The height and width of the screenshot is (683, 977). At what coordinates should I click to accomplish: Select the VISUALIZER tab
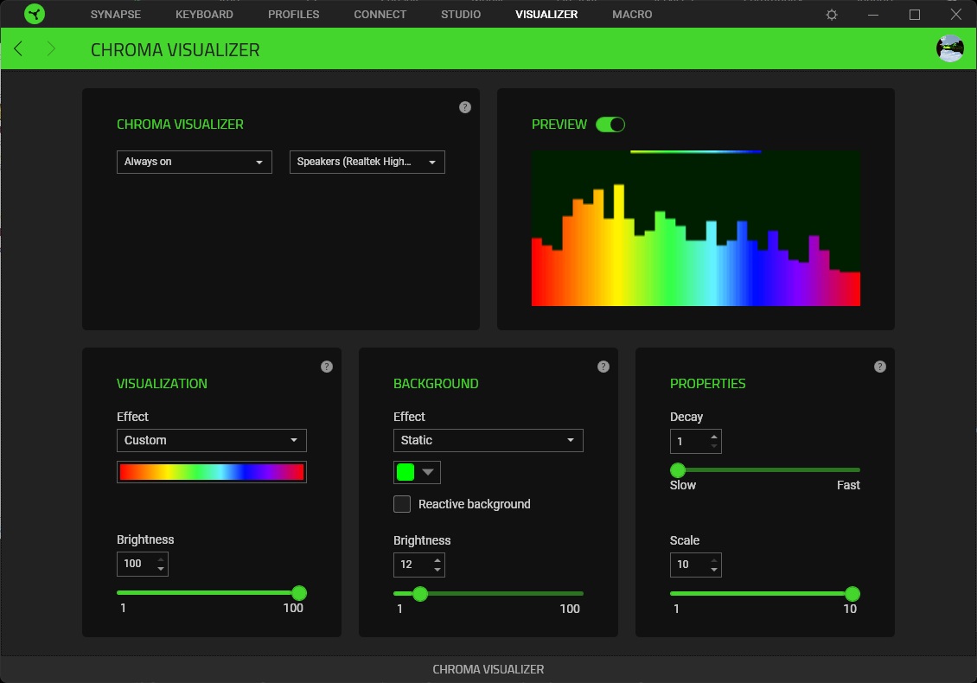click(546, 15)
